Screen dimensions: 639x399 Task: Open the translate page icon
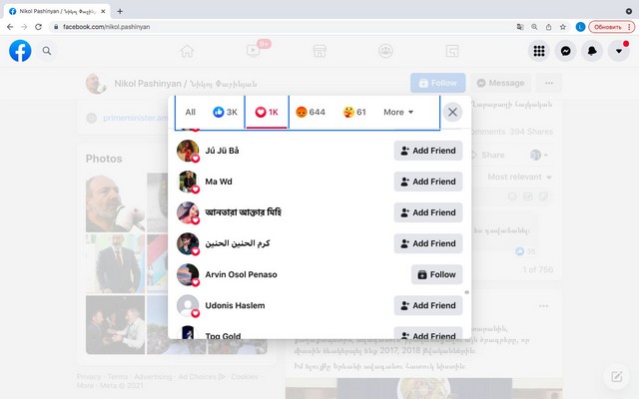click(x=520, y=27)
